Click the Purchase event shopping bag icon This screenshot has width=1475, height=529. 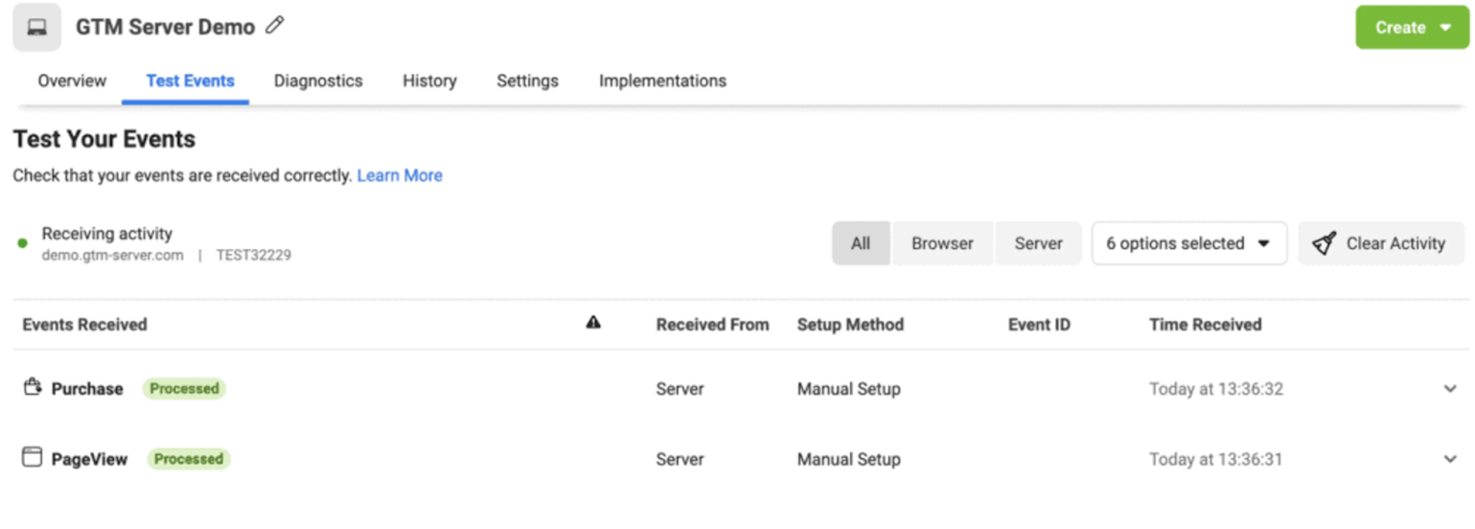click(x=33, y=387)
